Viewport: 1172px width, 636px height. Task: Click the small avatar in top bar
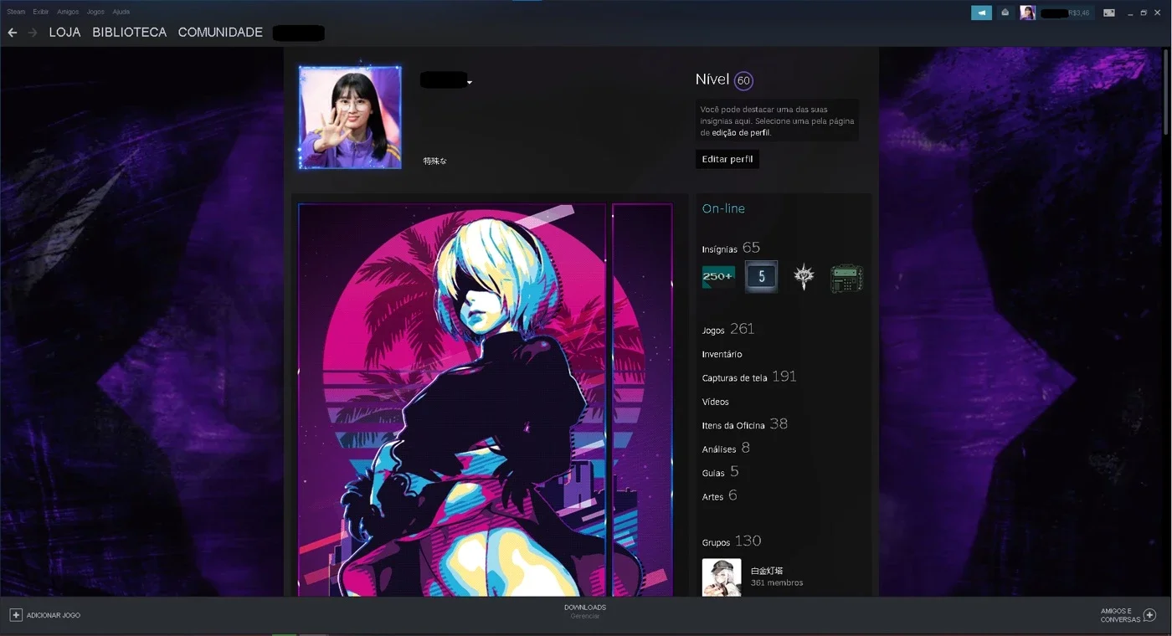pos(1028,13)
